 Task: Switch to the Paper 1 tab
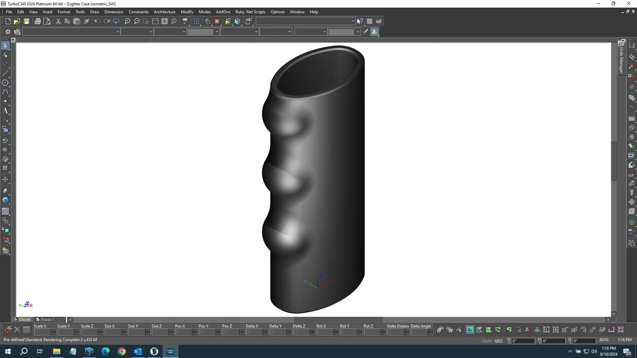45,319
